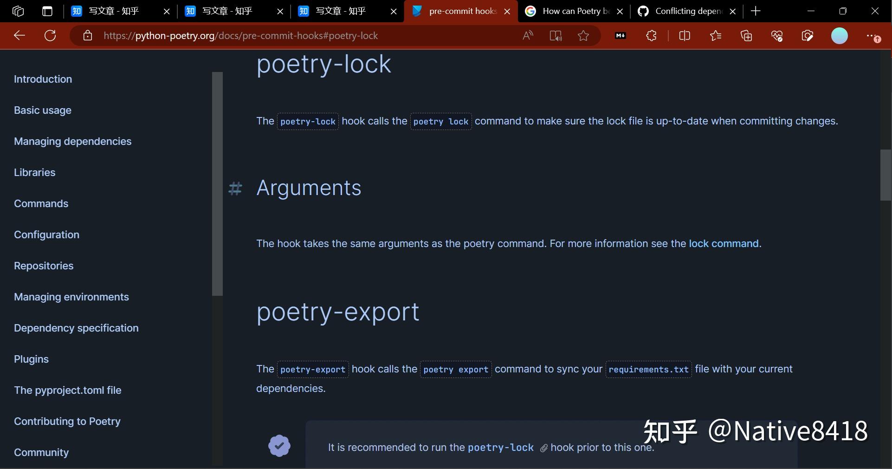
Task: Open the Markdown Downloader extension
Action: pyautogui.click(x=620, y=35)
